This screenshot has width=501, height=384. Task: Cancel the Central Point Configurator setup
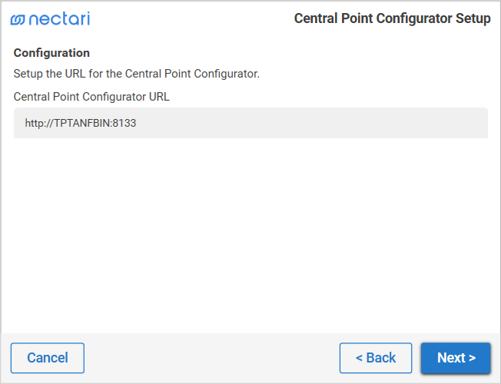point(48,358)
